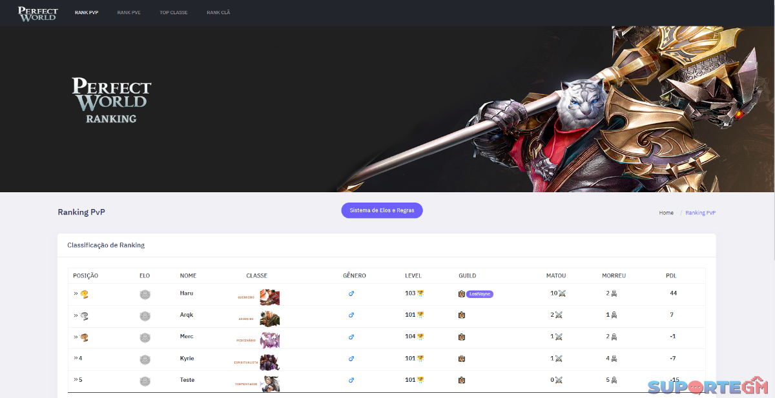This screenshot has height=398, width=775.
Task: Click the crossed swords icon in Kyrie's row
Action: [559, 359]
